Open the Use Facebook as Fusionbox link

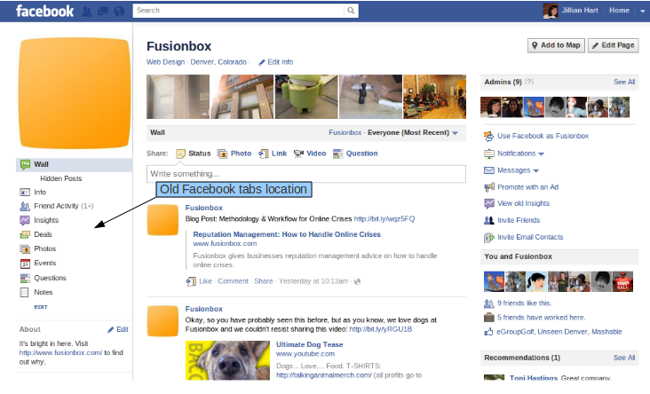[x=543, y=136]
